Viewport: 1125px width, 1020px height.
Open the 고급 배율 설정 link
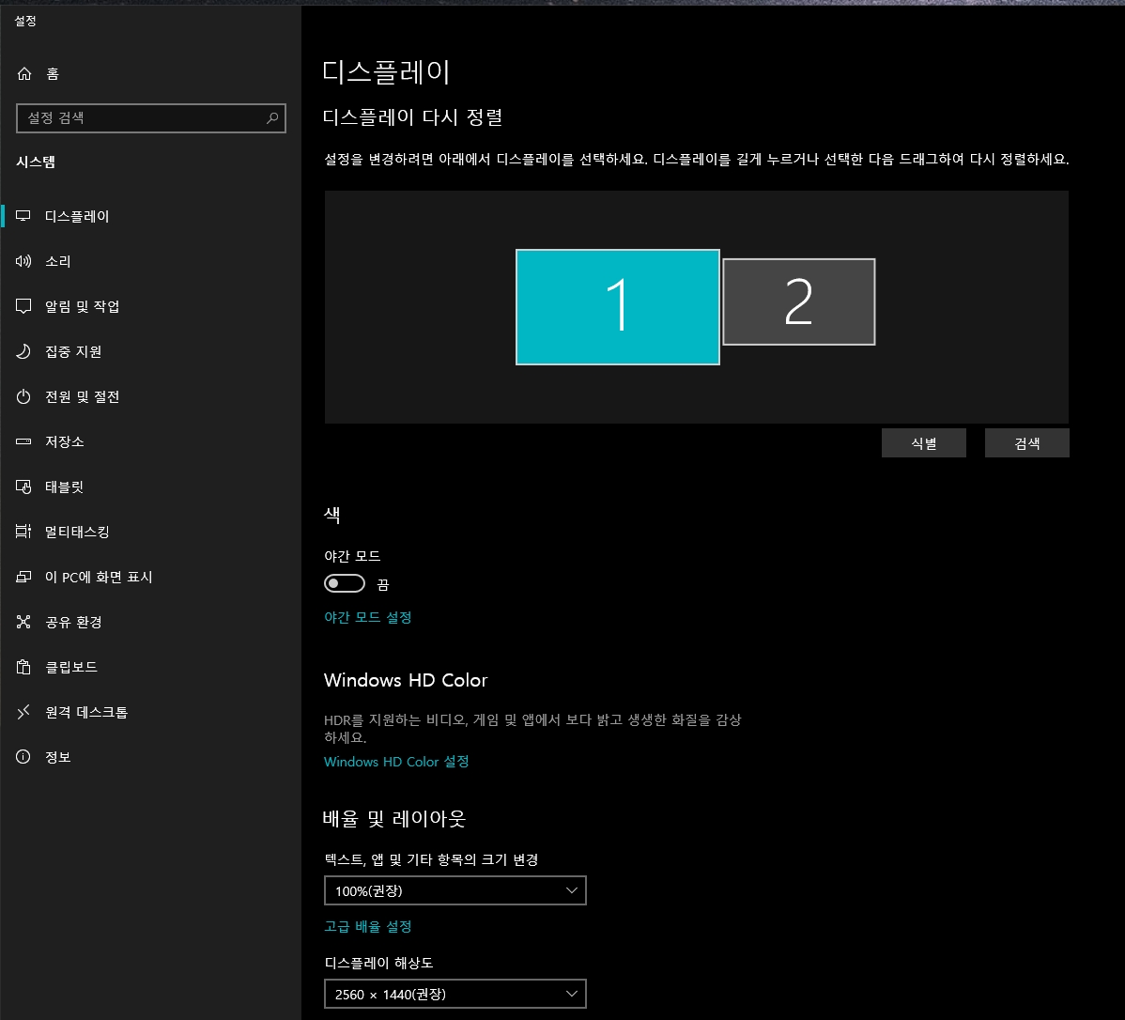368,927
